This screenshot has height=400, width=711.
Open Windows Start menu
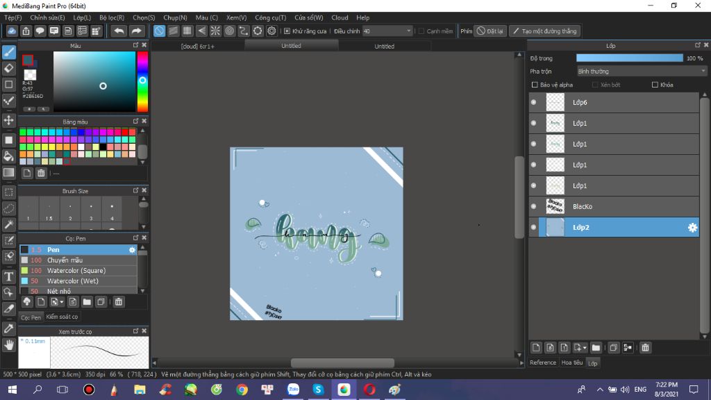point(12,390)
